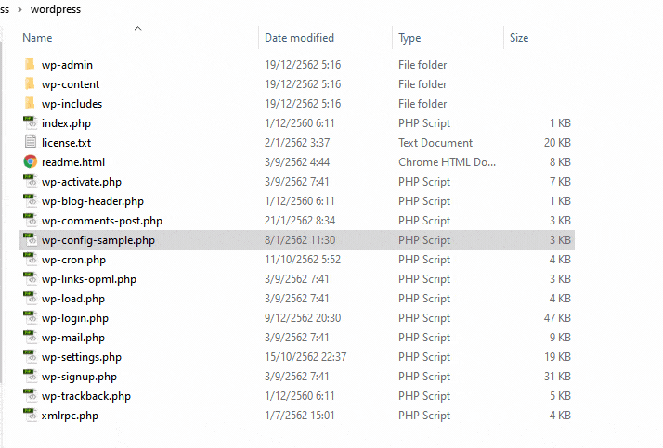Select the wp-links-opml.php file name
This screenshot has width=663, height=448.
89,279
